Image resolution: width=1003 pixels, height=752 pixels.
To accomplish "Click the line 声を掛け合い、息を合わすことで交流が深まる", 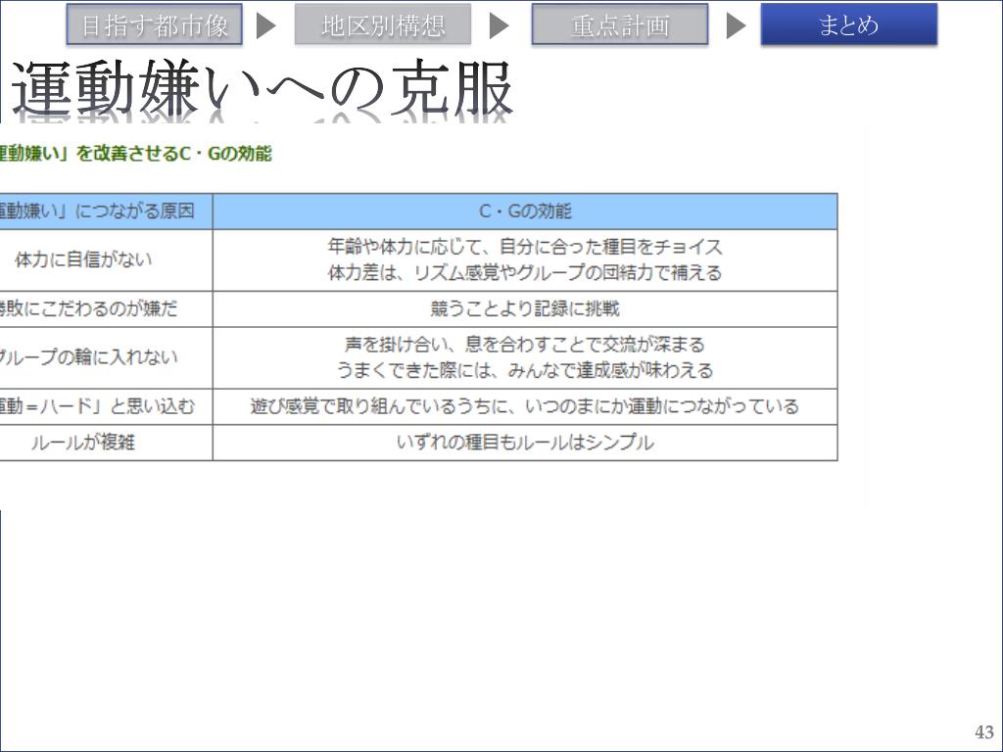I will [x=525, y=345].
